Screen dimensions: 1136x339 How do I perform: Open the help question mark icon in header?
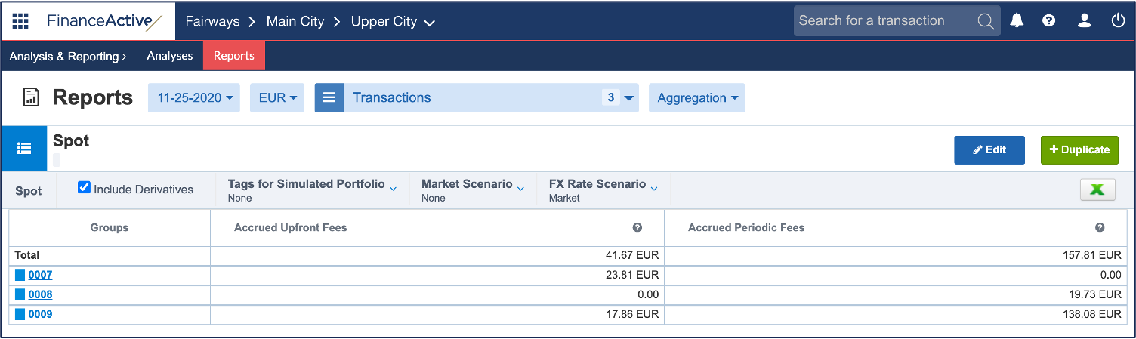tap(1048, 21)
